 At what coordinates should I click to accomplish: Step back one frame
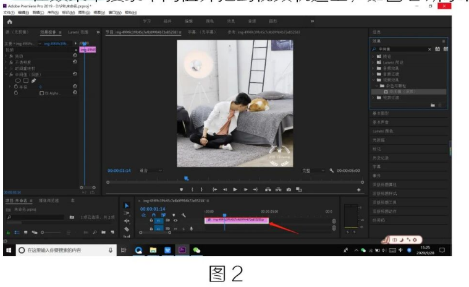[225, 189]
